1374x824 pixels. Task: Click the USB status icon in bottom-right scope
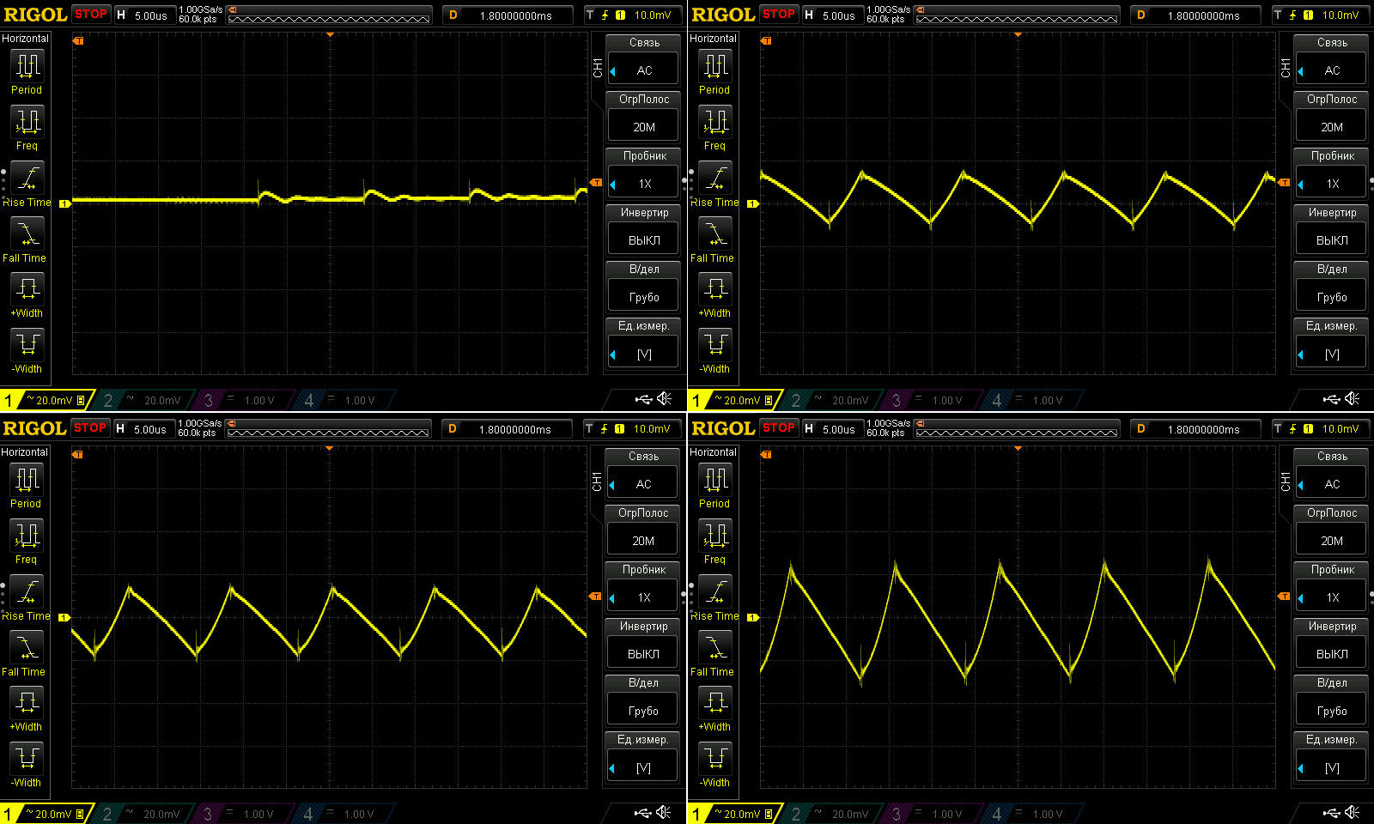coord(1331,812)
